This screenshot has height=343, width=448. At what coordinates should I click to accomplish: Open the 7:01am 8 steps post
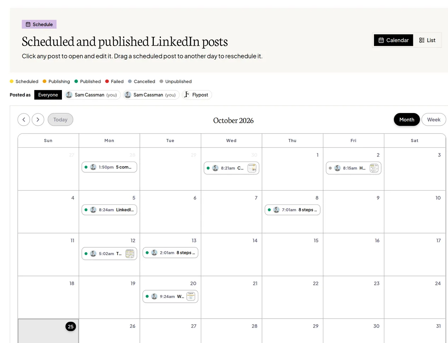click(292, 210)
